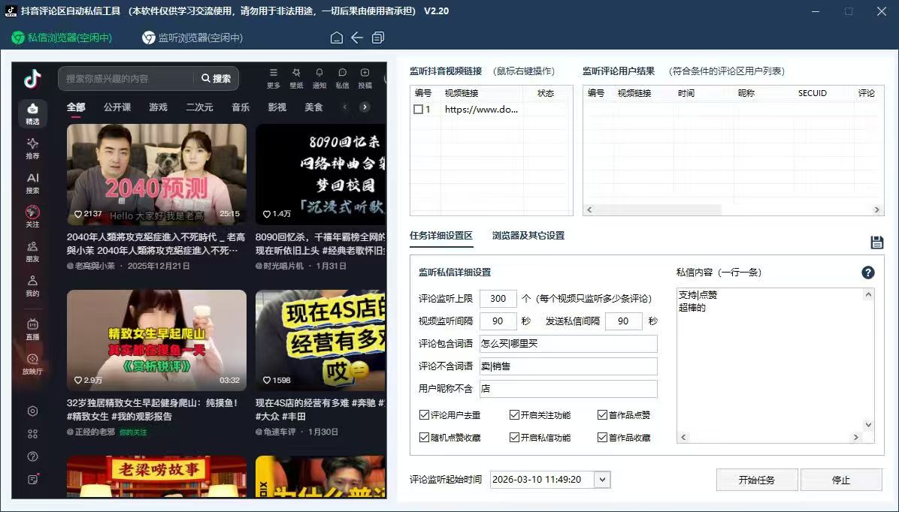Screen dimensions: 899x512
Task: Open the 更多 menu icon
Action: point(274,79)
